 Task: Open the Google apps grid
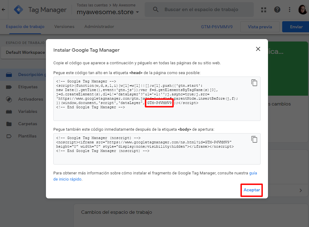pos(264,10)
